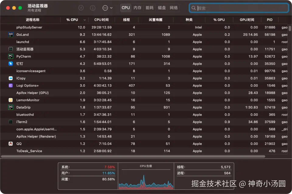Click the 闲置 80.58% value
The image size is (292, 194).
(108, 179)
